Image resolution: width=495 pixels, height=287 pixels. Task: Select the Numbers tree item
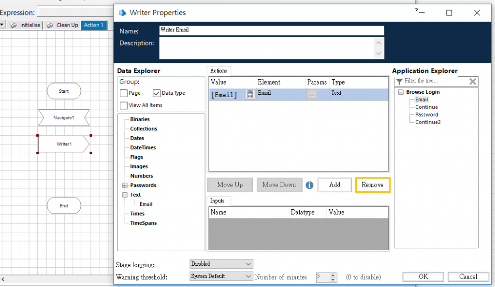(142, 176)
